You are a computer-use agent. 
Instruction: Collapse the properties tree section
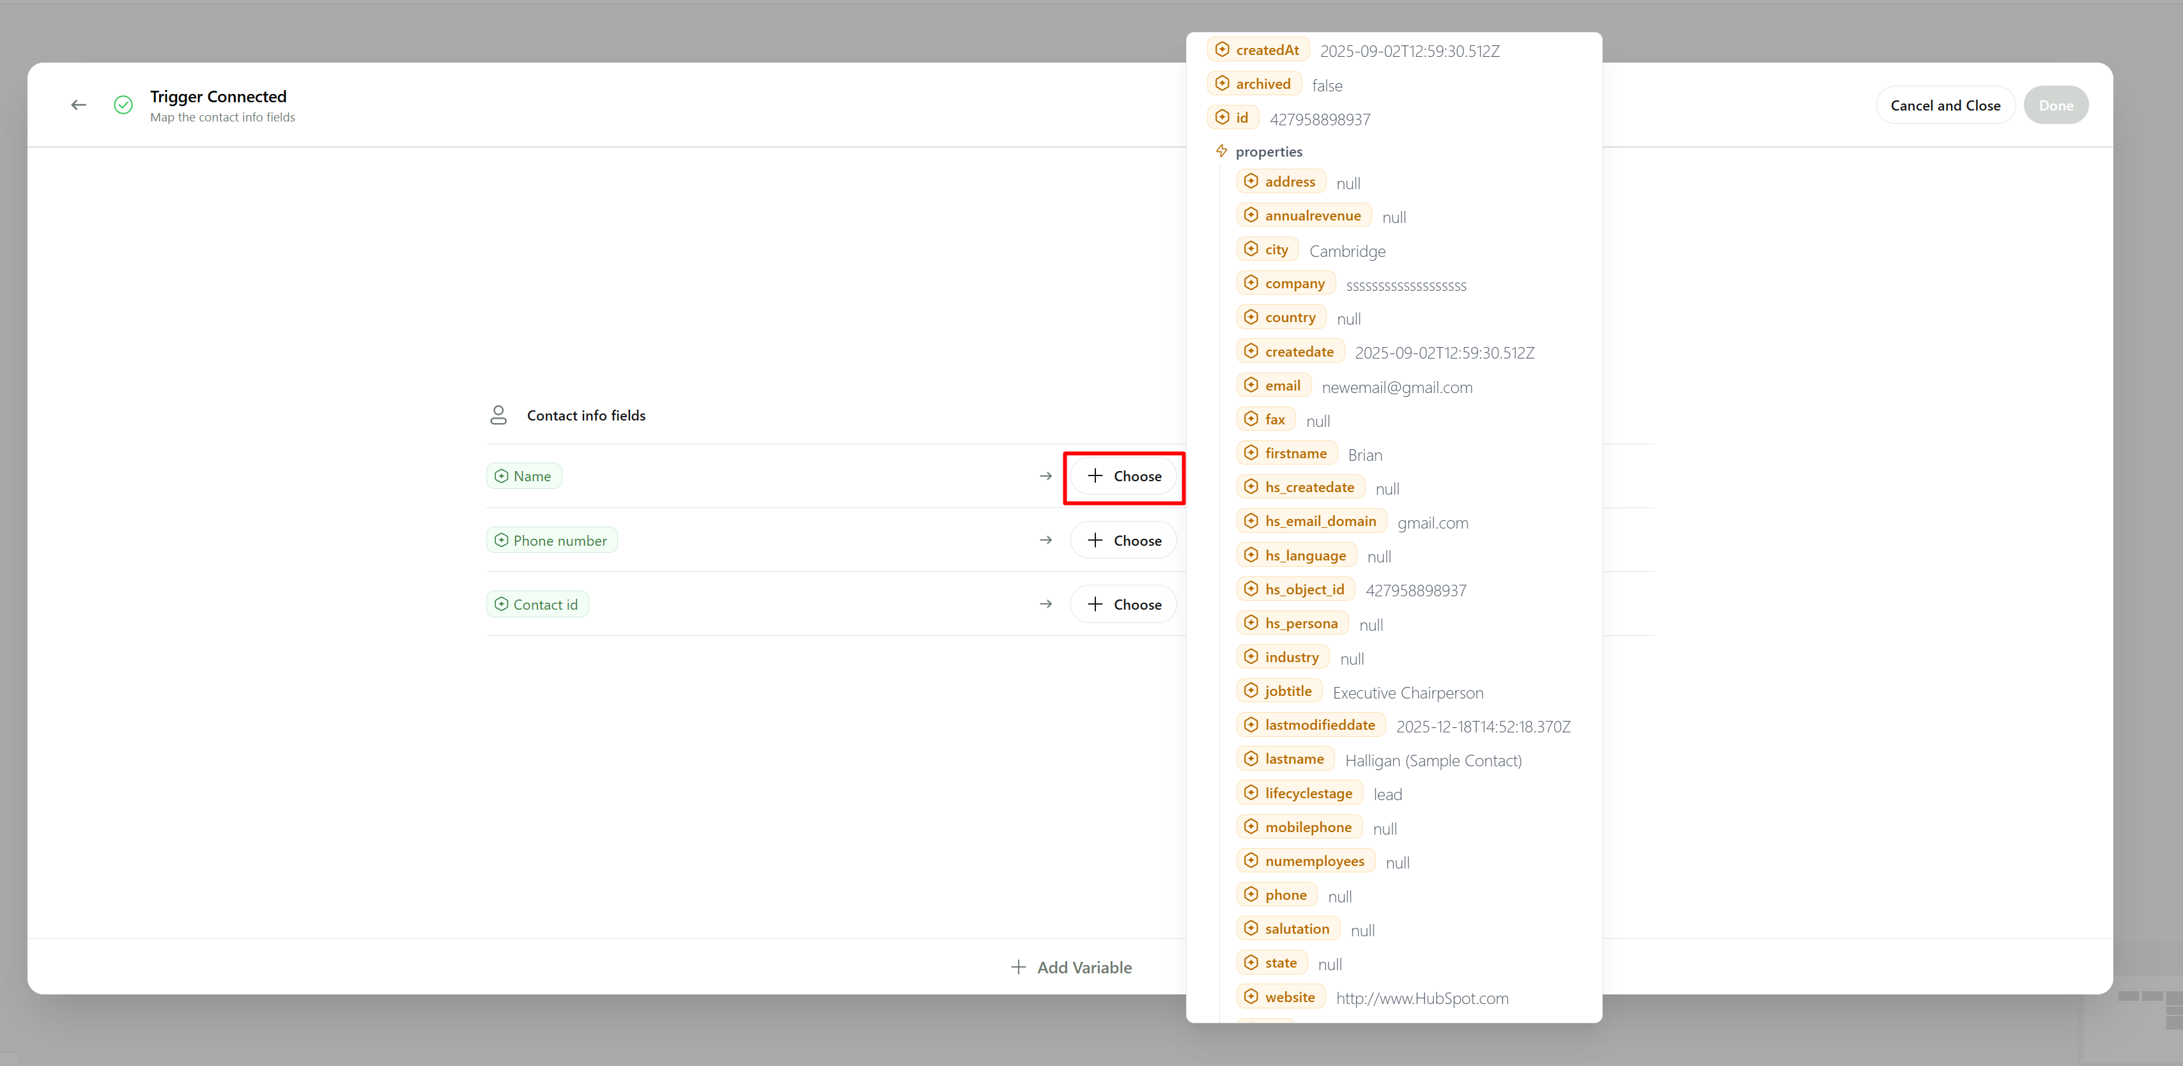tap(1268, 151)
